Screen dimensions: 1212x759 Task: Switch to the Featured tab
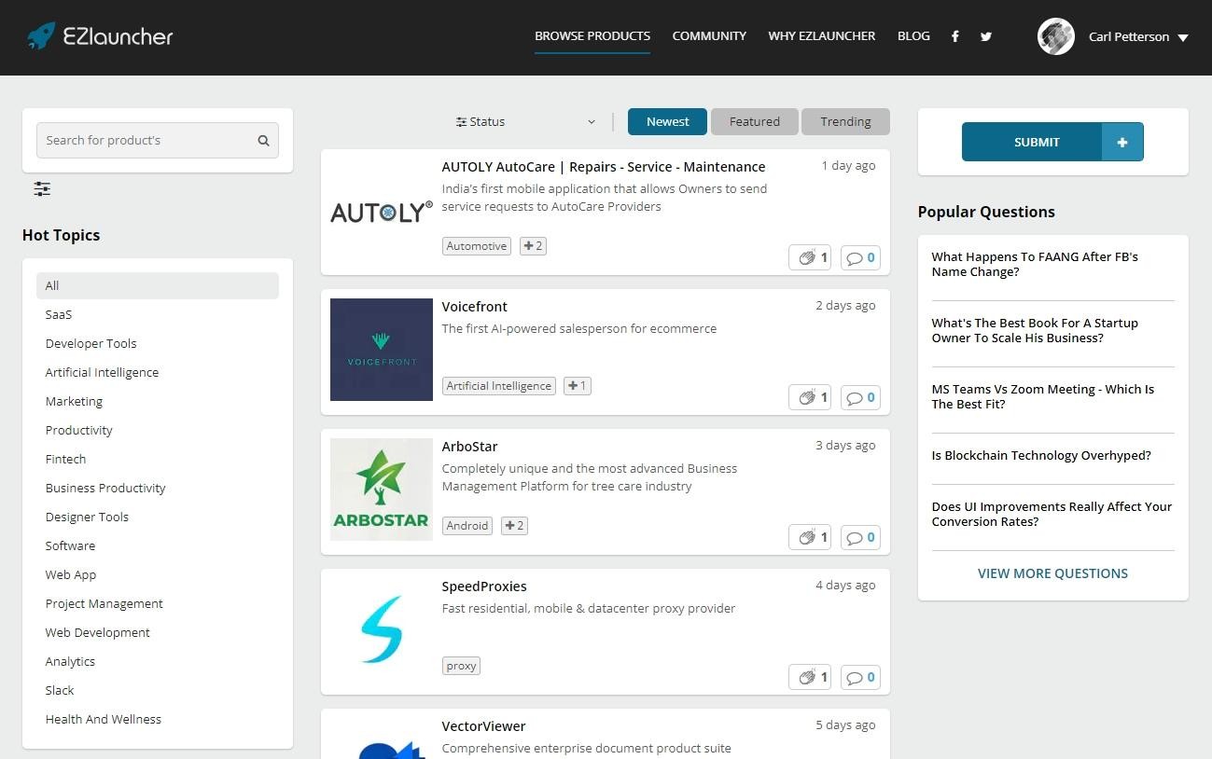(755, 122)
